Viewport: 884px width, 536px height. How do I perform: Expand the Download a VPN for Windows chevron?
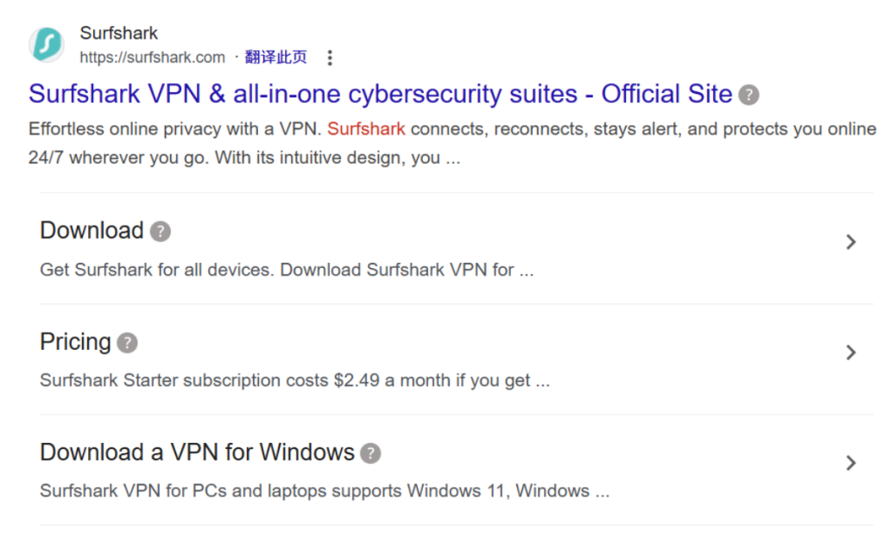[850, 463]
